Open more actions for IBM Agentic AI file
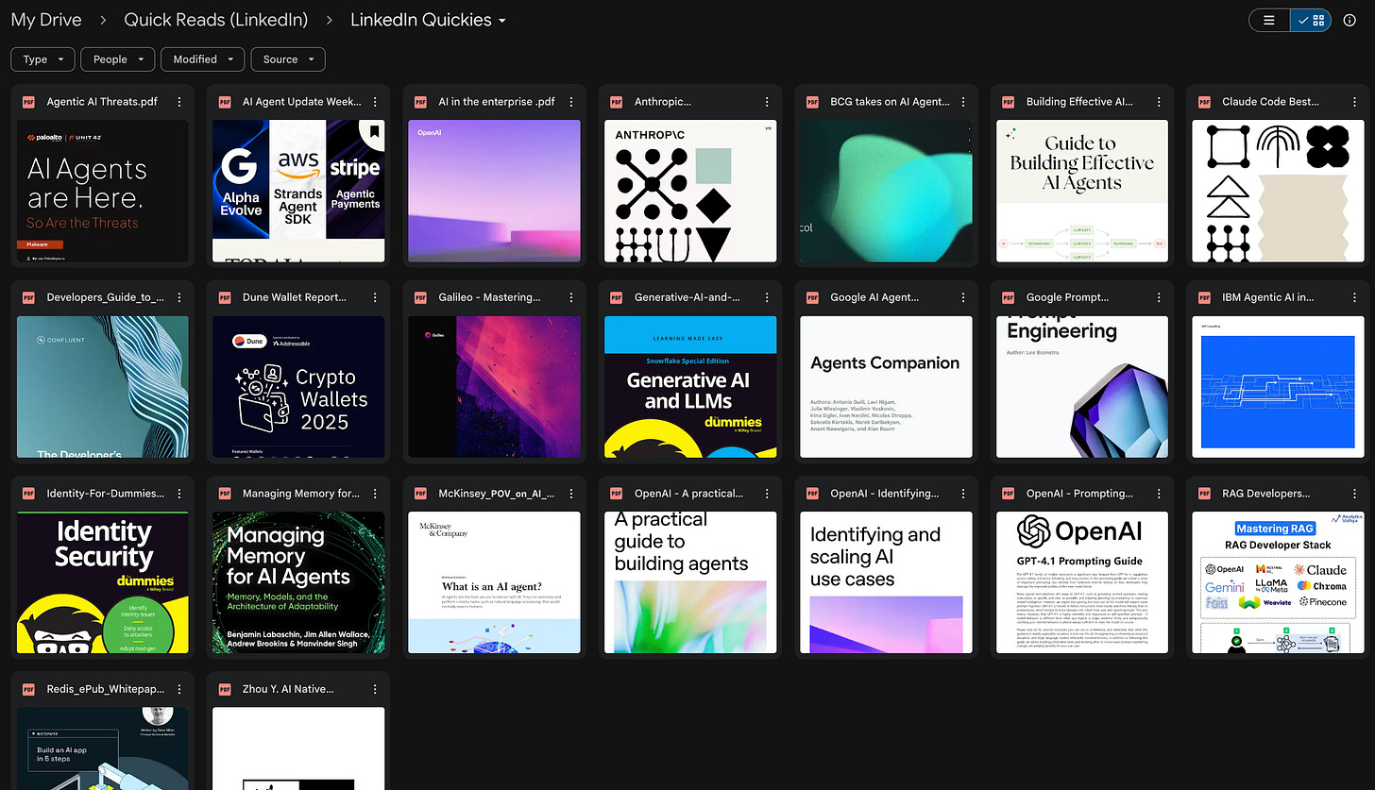The width and height of the screenshot is (1375, 790). tap(1355, 297)
